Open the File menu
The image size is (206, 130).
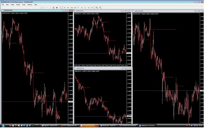[3, 5]
